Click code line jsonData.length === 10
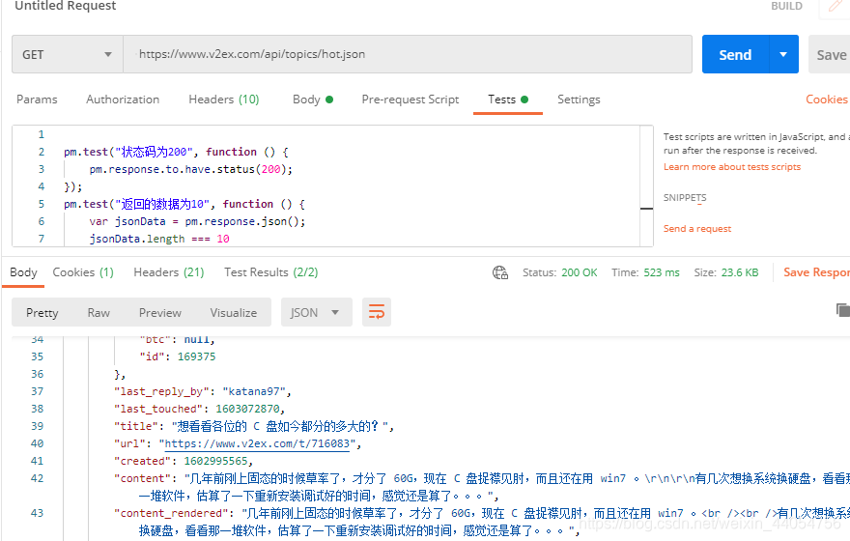 [159, 239]
